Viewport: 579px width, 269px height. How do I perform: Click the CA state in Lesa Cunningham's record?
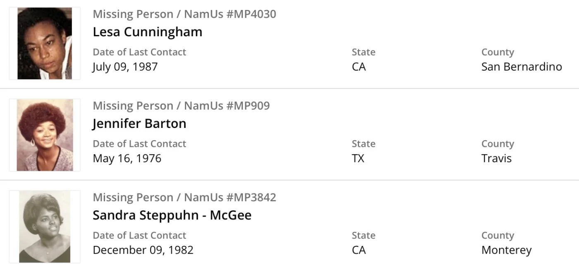pos(359,67)
